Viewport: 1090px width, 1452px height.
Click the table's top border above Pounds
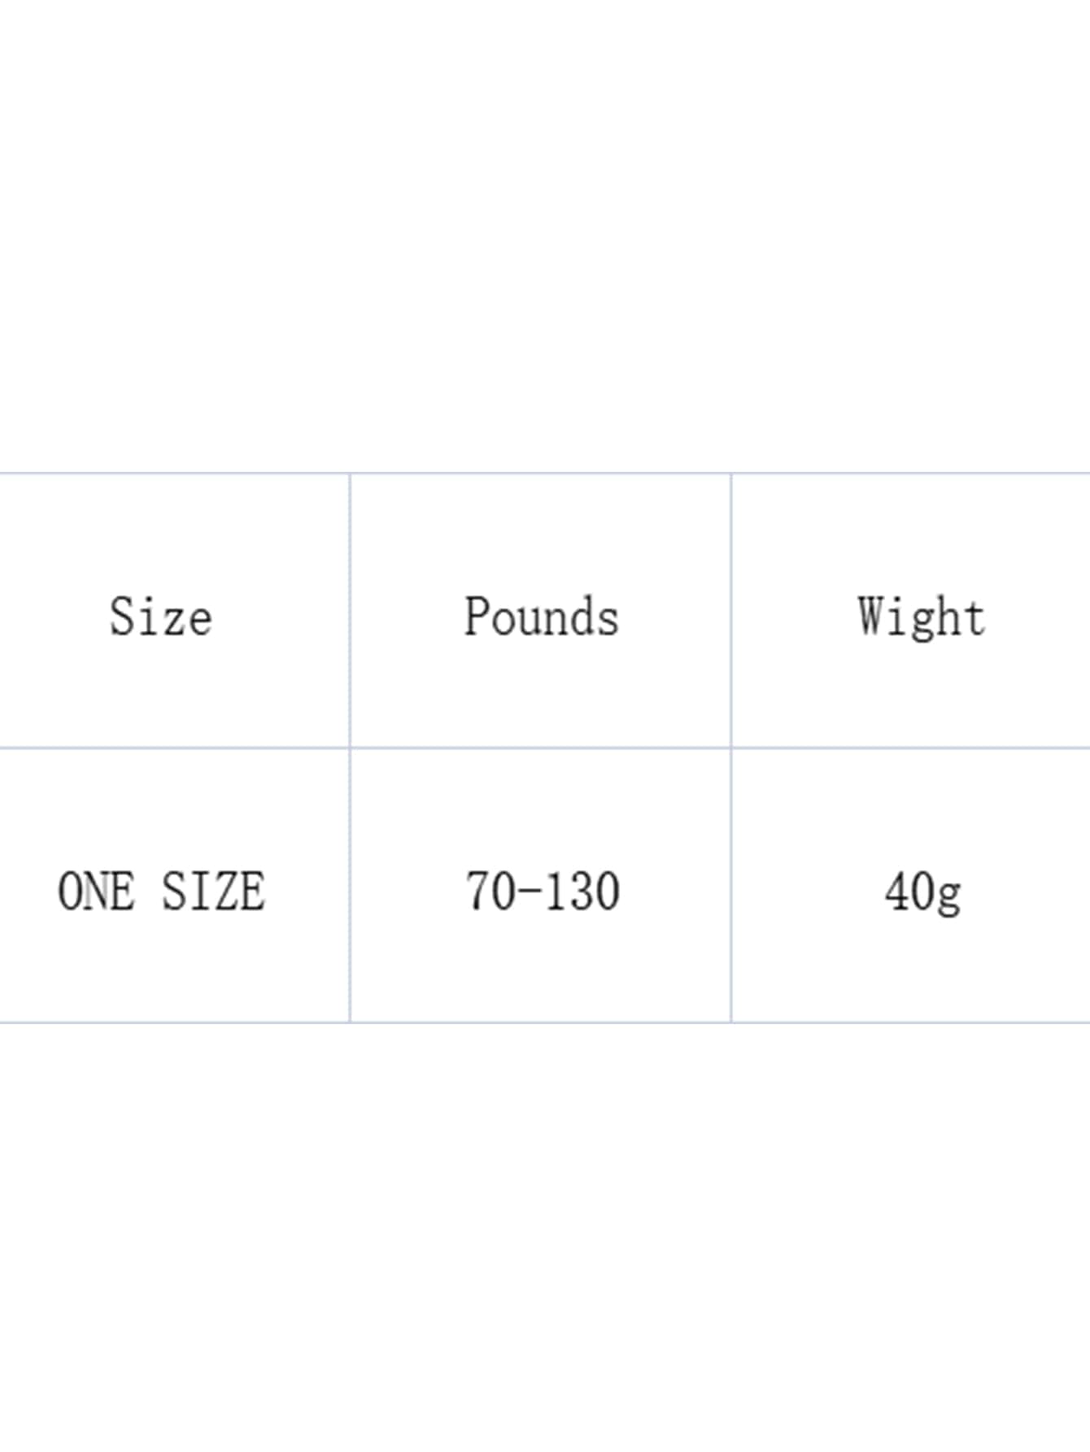point(542,473)
